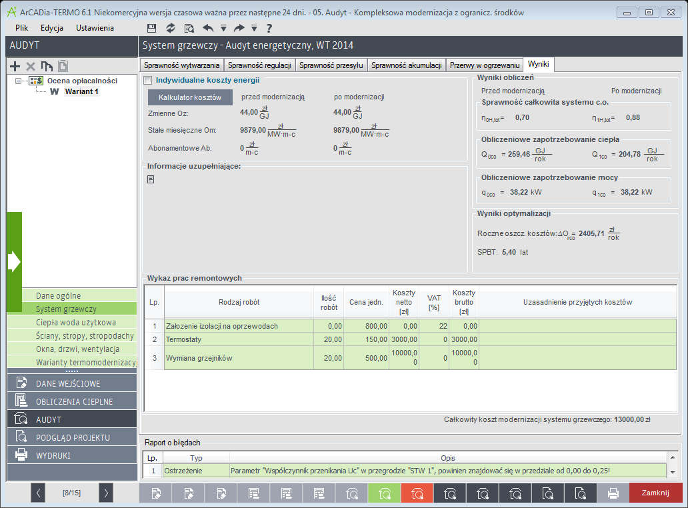Select the Ostrzeżenie row in error report
Image resolution: width=688 pixels, height=508 pixels.
[x=405, y=471]
